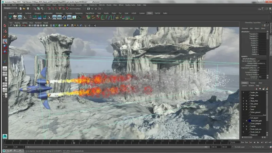Click the Conserve 0.765 attribute
The height and width of the screenshot is (153, 272).
coord(258,77)
